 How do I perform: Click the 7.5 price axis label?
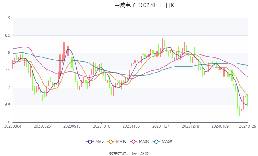pos(8,70)
